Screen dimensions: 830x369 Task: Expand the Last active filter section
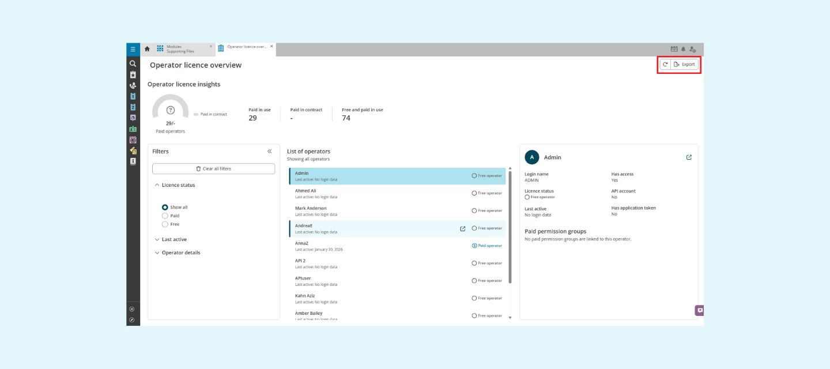(171, 239)
